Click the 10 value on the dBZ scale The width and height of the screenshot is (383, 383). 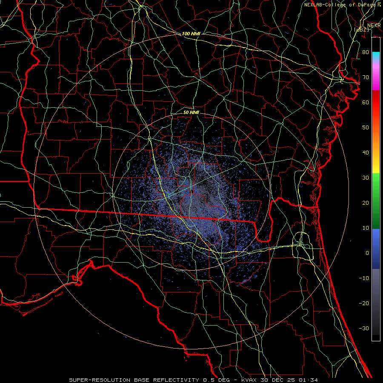[x=366, y=228]
